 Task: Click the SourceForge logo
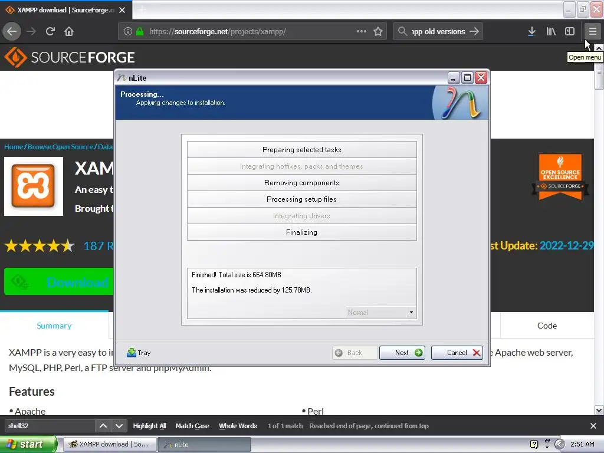70,57
